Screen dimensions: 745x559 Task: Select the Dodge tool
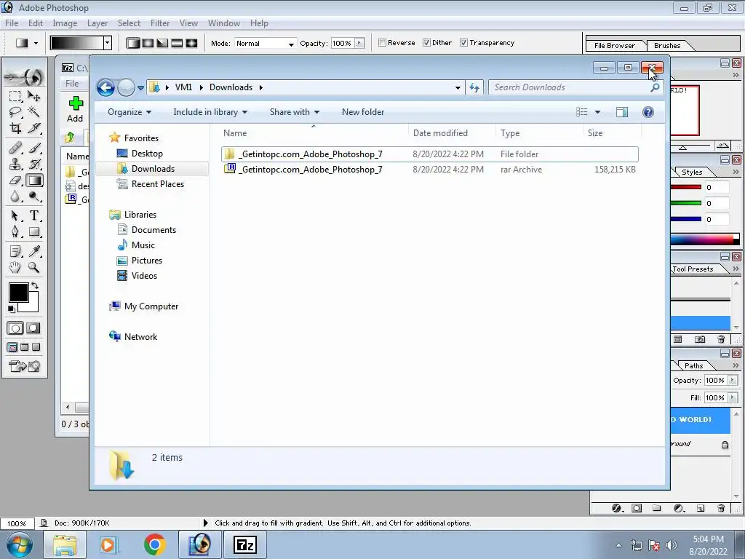34,196
